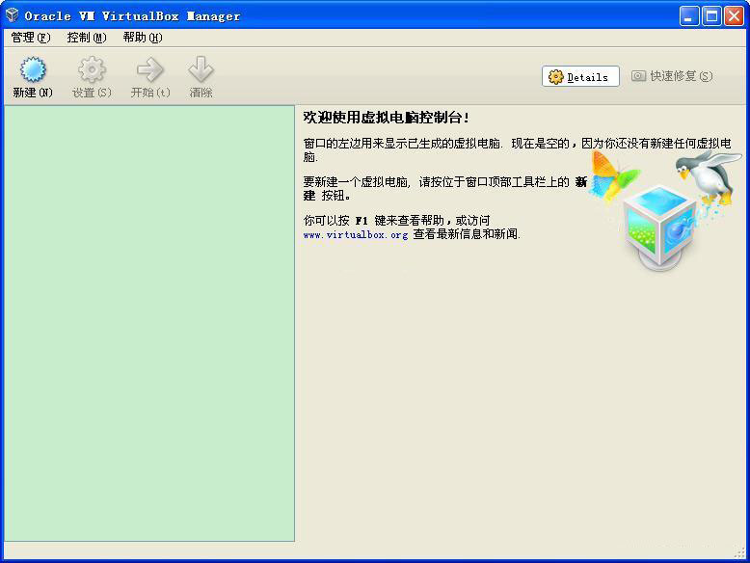Image resolution: width=750 pixels, height=563 pixels.
Task: Click the VirtualBox cube icon in title bar
Action: coord(12,15)
